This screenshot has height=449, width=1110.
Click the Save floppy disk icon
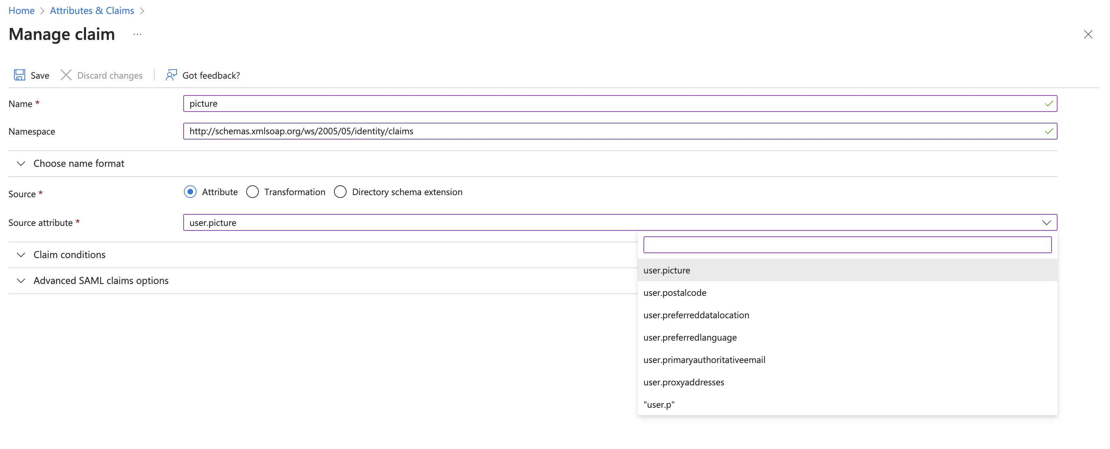[19, 75]
